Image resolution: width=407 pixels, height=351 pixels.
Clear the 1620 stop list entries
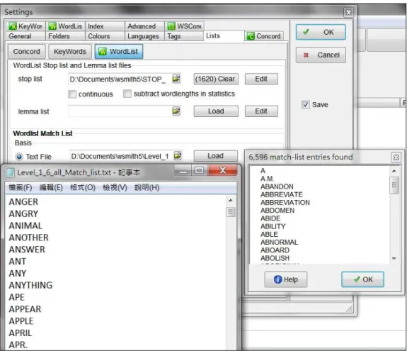[216, 79]
